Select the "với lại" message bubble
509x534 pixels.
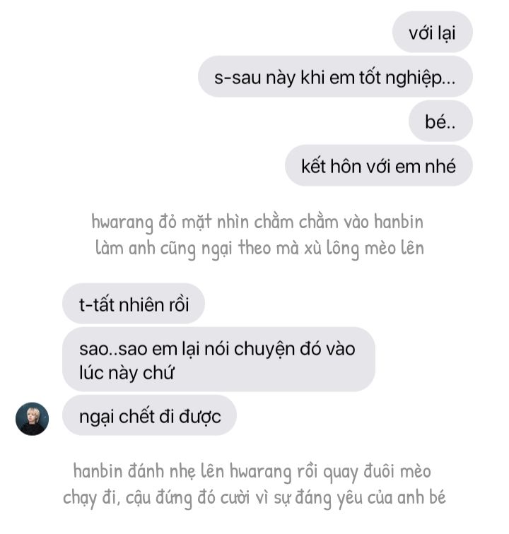(x=432, y=32)
